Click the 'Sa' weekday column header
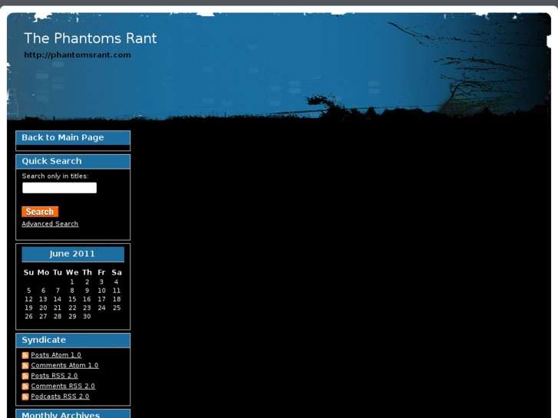 tap(117, 272)
